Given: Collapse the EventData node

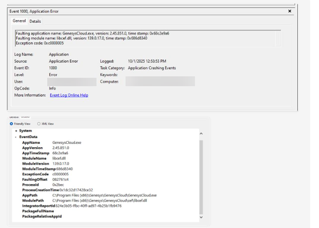Looking at the screenshot, I should click(16, 137).
